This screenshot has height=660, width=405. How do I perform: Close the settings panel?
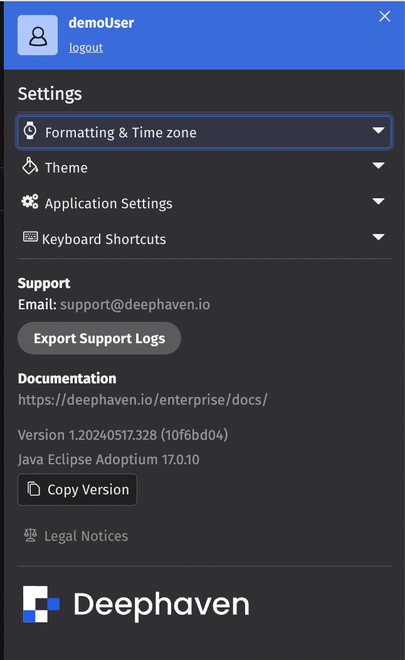pos(385,17)
